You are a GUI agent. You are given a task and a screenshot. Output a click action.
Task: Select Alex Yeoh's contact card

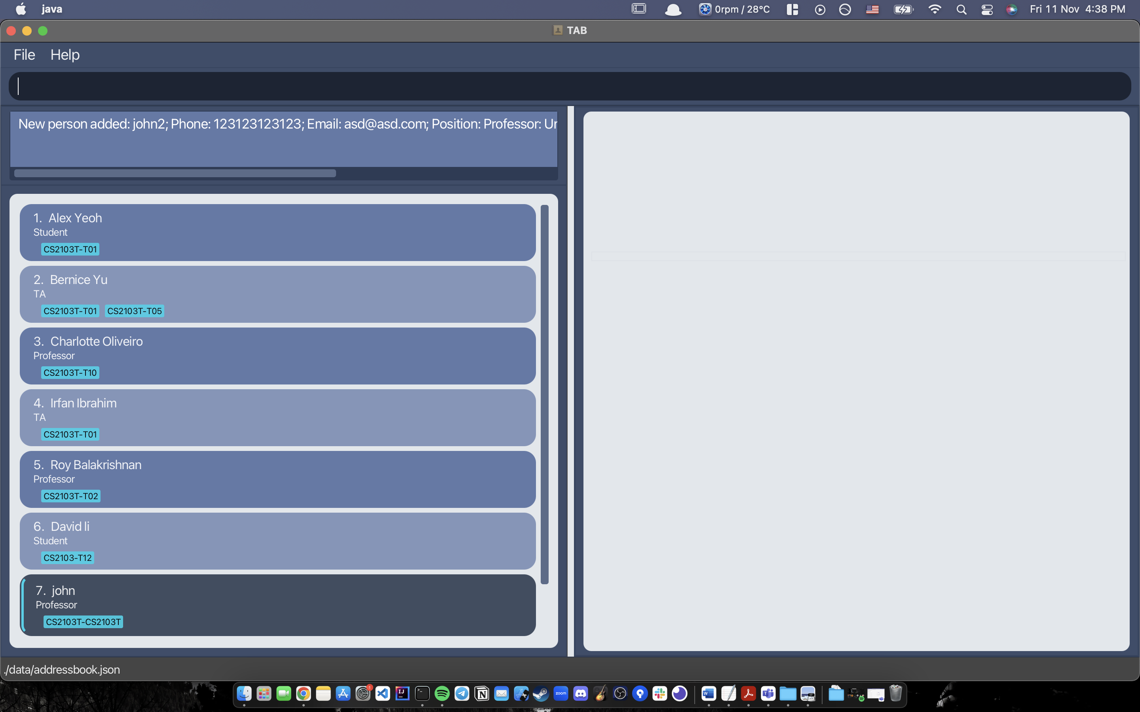point(277,232)
